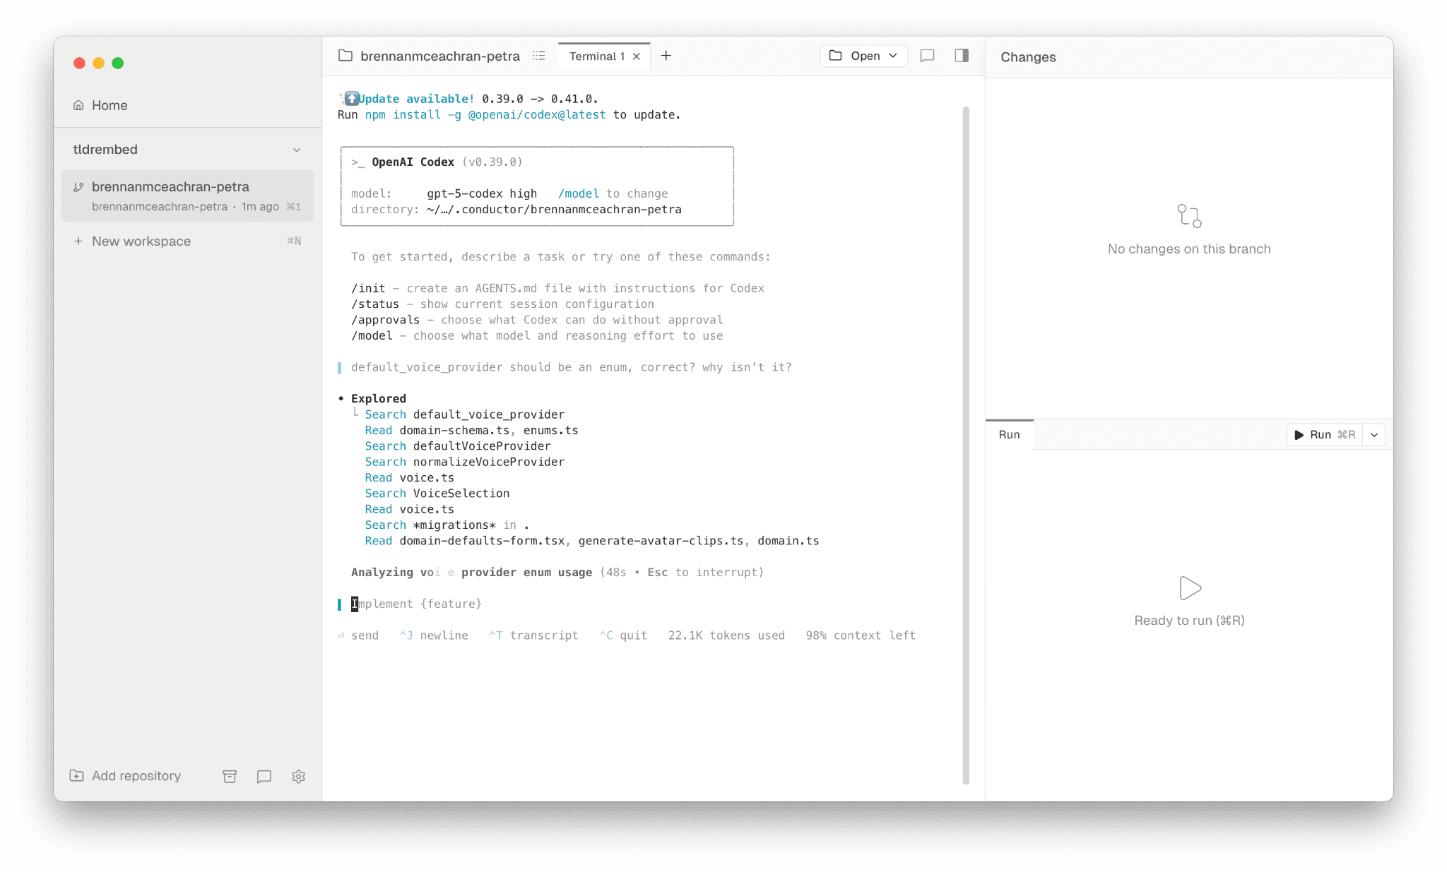1447x872 pixels.
Task: Open the chat panel icon in toolbar
Action: [x=927, y=56]
